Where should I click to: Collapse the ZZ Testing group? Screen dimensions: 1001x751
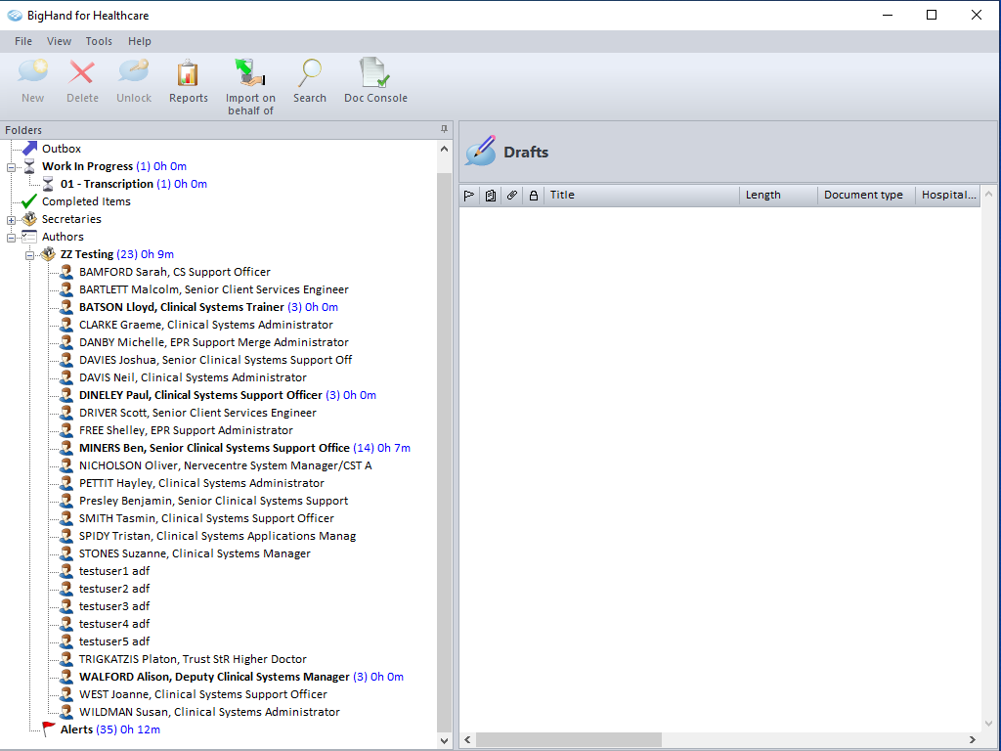click(29, 255)
